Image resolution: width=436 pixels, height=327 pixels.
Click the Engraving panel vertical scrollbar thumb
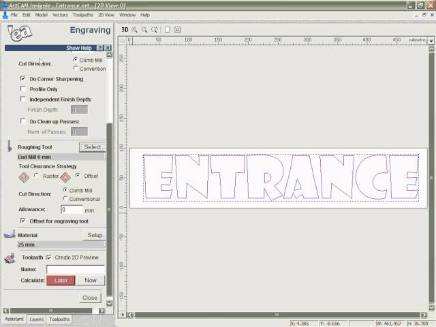pyautogui.click(x=109, y=209)
